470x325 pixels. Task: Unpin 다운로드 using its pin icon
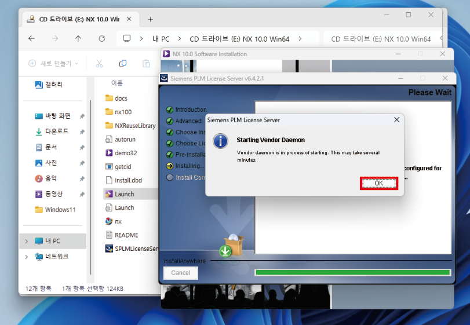[x=82, y=132]
